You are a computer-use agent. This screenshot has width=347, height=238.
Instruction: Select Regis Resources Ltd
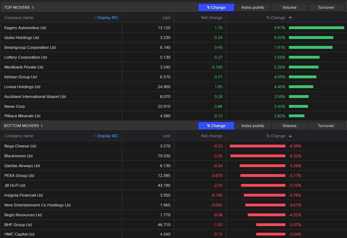[23, 215]
